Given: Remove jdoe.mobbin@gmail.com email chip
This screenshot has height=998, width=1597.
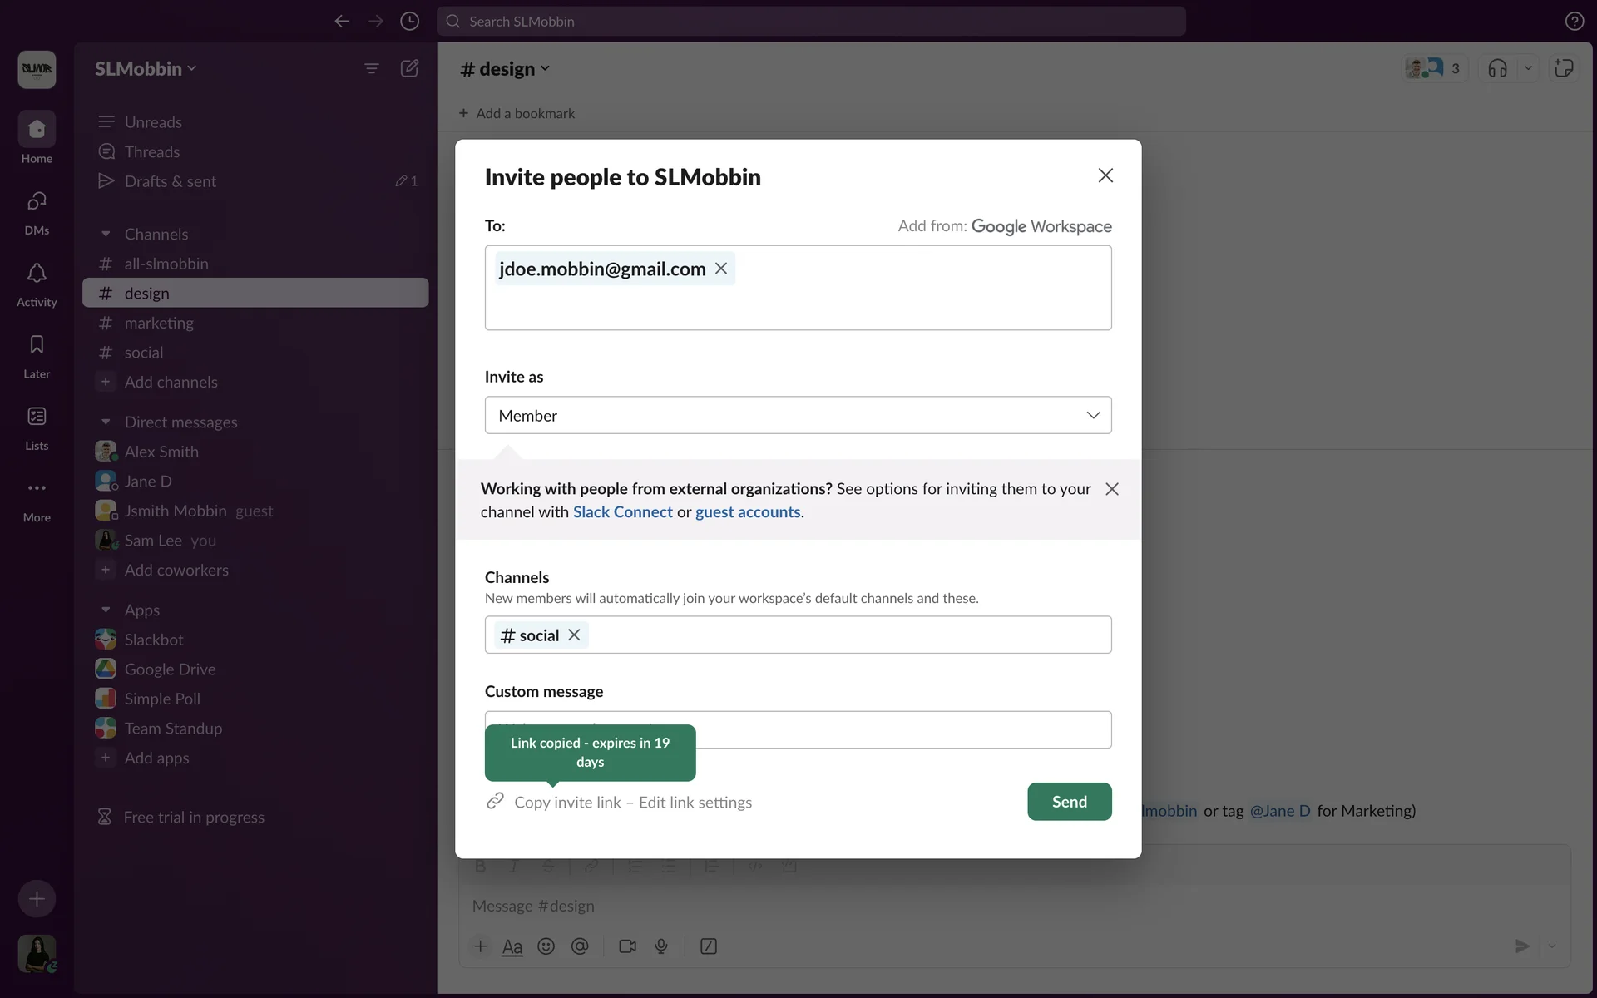Looking at the screenshot, I should [x=721, y=269].
